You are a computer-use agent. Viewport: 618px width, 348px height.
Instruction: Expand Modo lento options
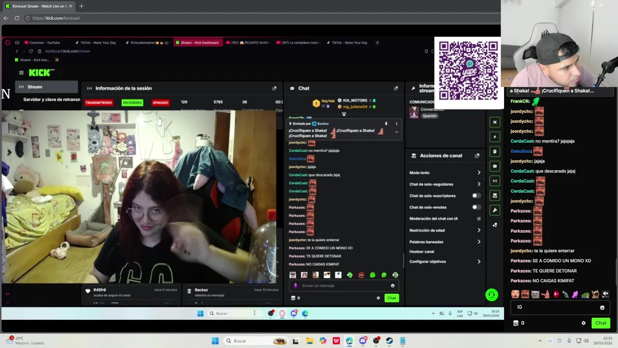tap(479, 173)
